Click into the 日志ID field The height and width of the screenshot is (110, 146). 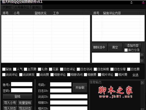point(61,91)
